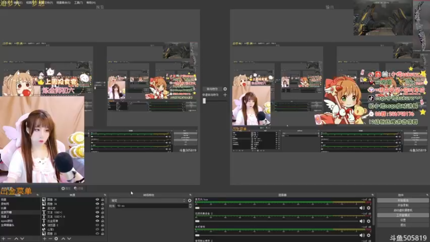Screen dimensions: 430x242
Task: Remove selected scene with minus icon
Action: pyautogui.click(x=9, y=239)
